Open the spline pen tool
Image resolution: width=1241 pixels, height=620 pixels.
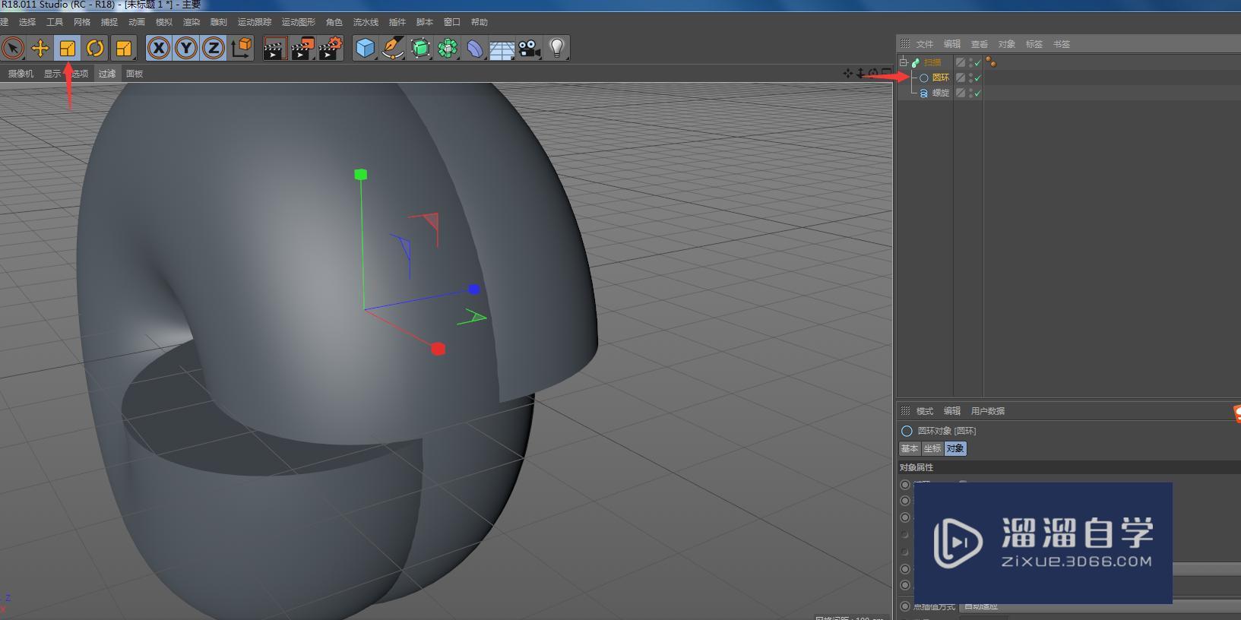tap(393, 49)
